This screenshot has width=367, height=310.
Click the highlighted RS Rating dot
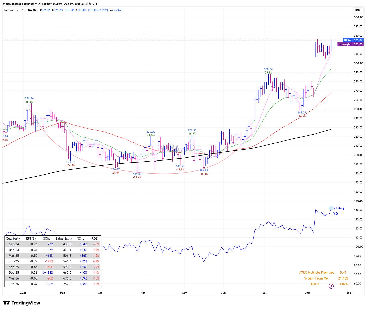coord(331,208)
